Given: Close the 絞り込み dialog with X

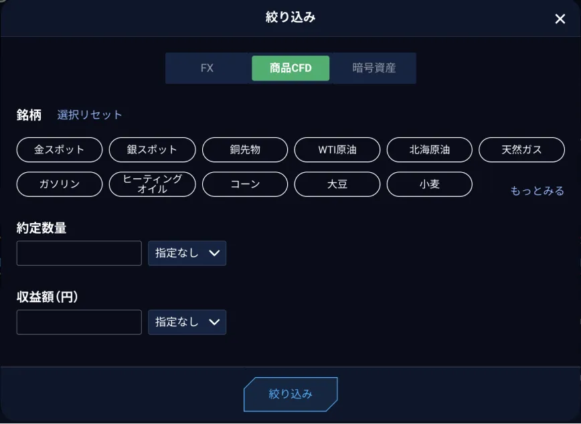Looking at the screenshot, I should pos(560,19).
